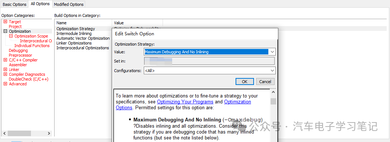This screenshot has width=390, height=142.
Task: Cancel the Edit Switch Option dialog
Action: pyautogui.click(x=265, y=82)
